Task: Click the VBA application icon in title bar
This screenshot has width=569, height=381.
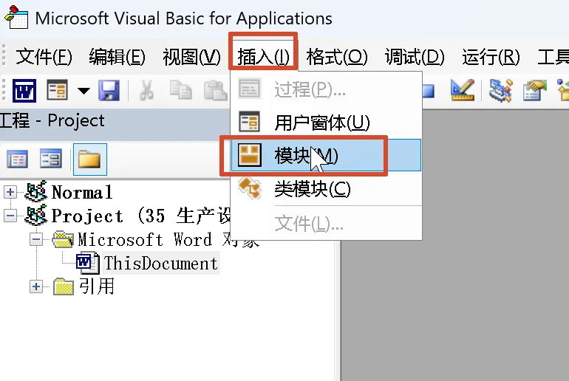Action: (16, 17)
